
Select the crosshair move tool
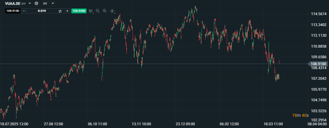[x=112, y=11]
